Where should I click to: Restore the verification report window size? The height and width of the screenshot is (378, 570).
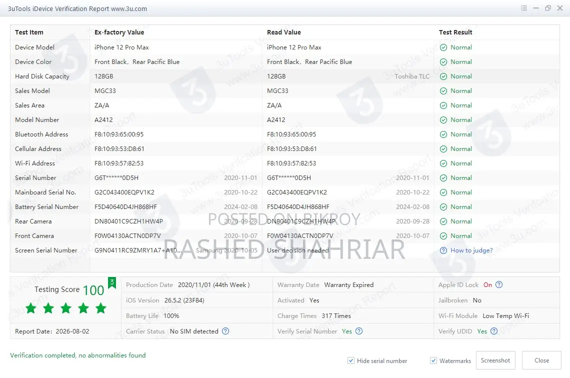548,8
